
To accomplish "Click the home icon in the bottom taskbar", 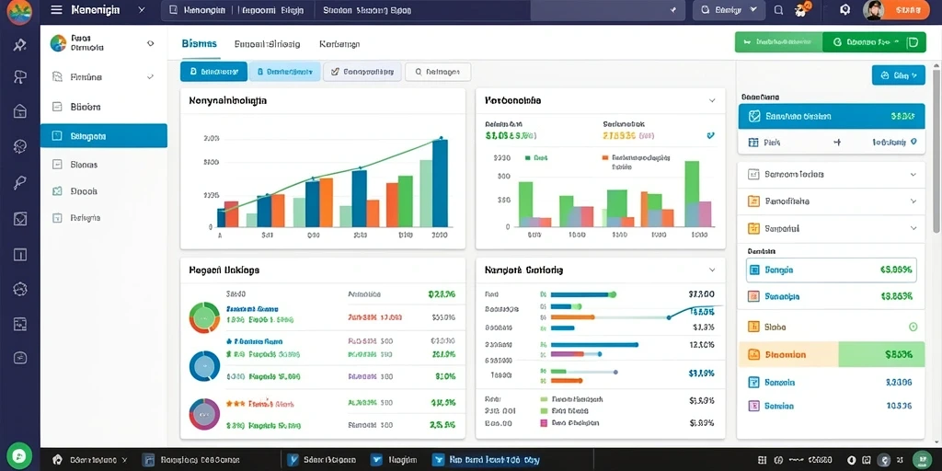I will tap(58, 460).
